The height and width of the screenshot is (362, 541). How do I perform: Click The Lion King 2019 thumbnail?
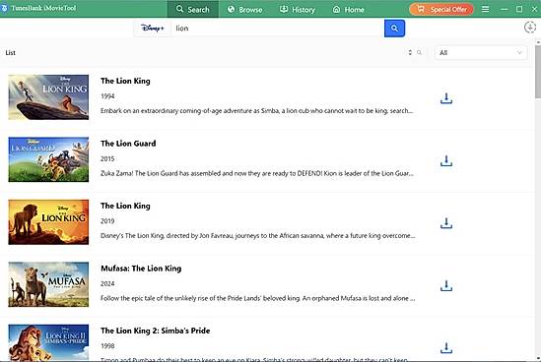[48, 222]
